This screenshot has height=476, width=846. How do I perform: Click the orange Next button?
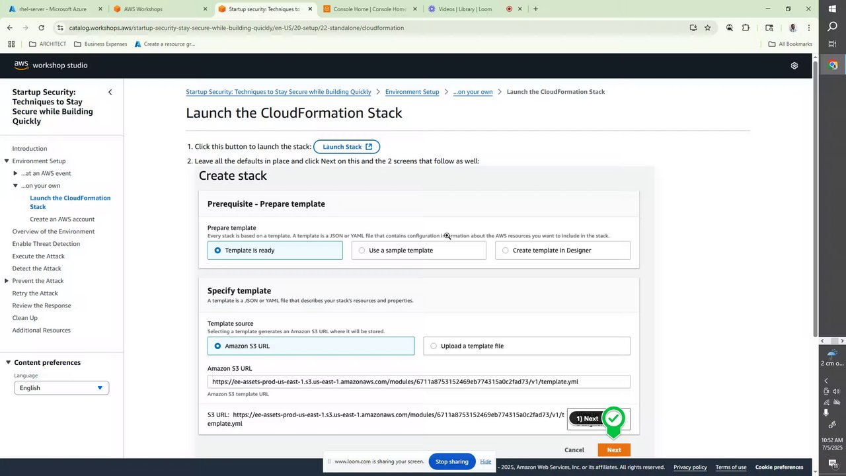coord(614,450)
